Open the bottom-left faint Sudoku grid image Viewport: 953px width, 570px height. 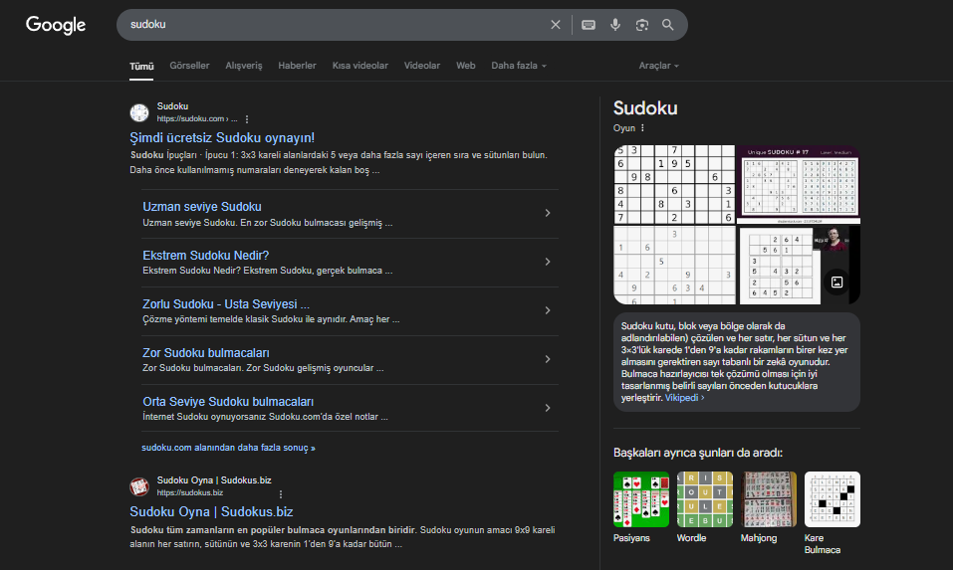coord(674,266)
